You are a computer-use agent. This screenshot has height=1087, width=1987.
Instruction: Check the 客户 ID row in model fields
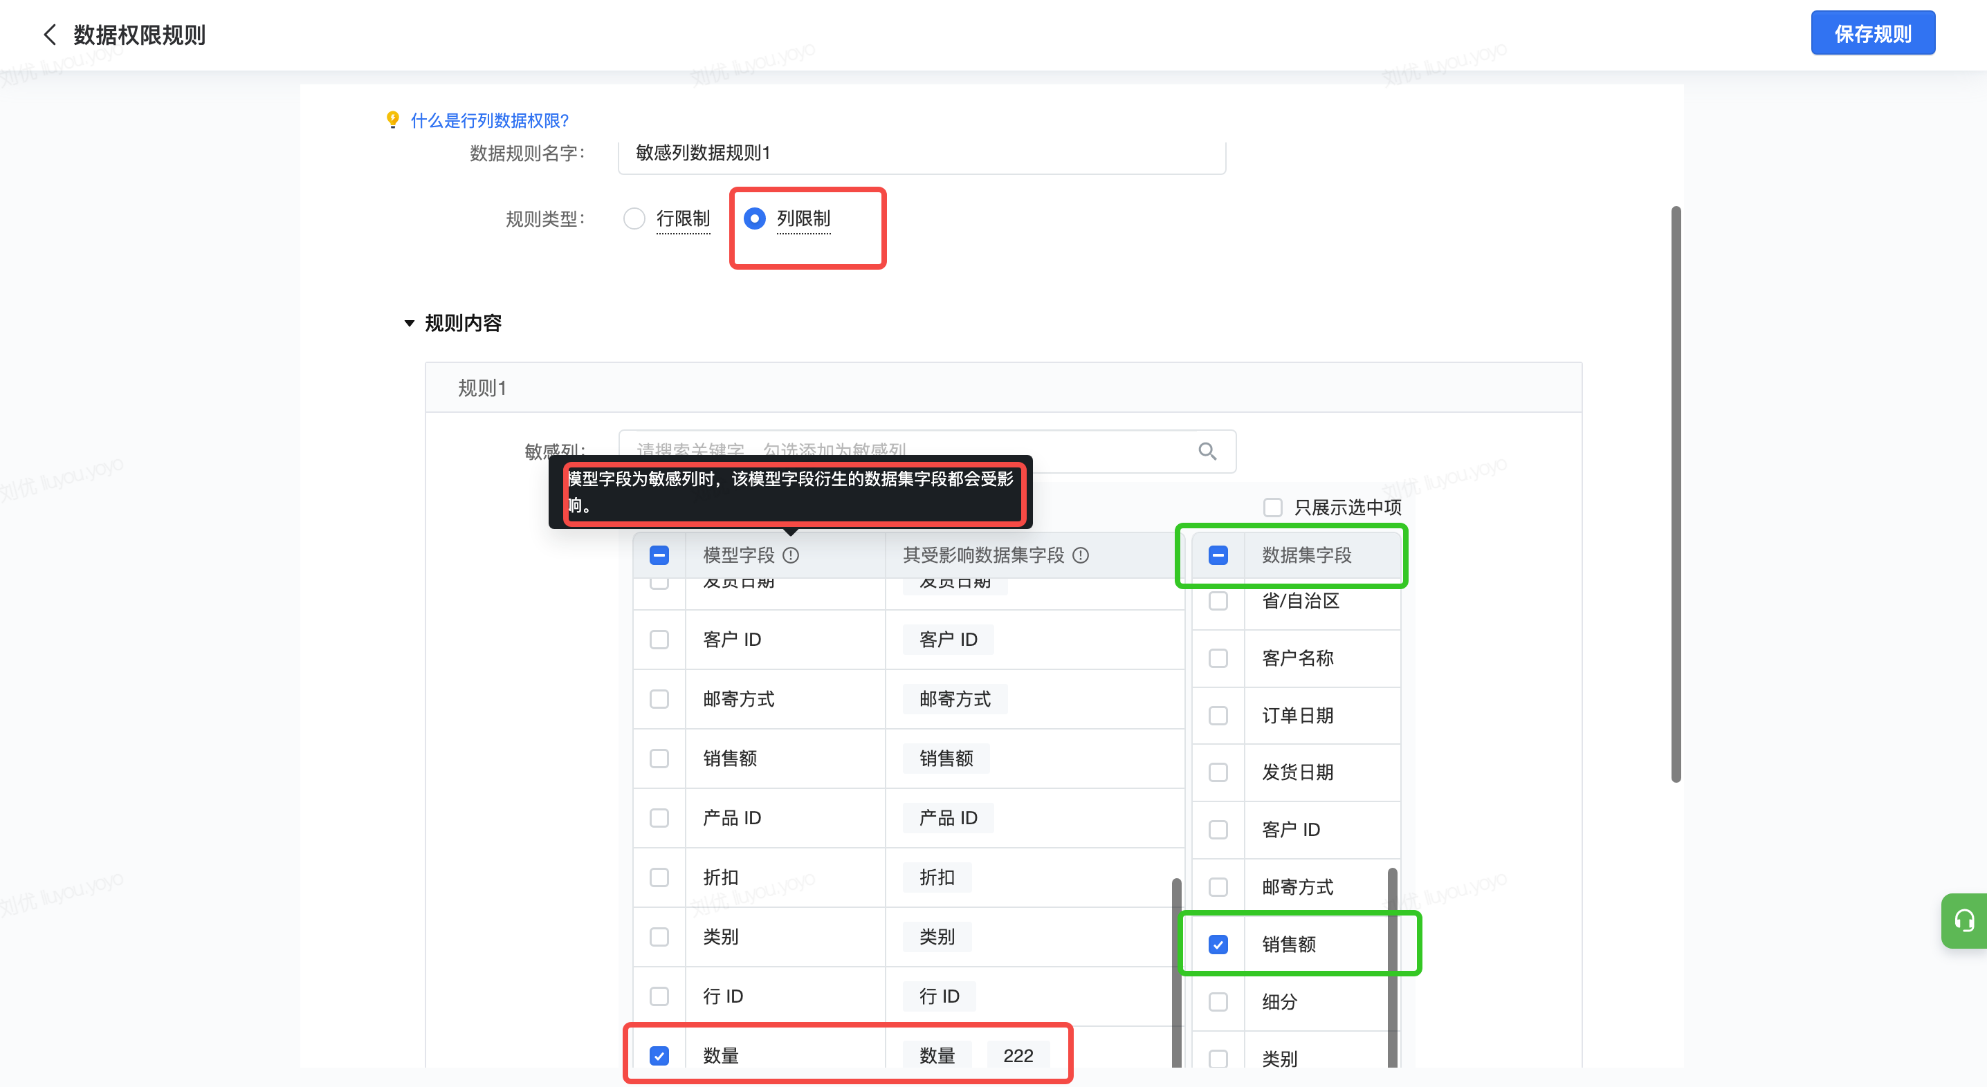pyautogui.click(x=659, y=639)
